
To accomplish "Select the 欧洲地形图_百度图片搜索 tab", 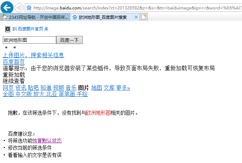I will pos(105,17).
